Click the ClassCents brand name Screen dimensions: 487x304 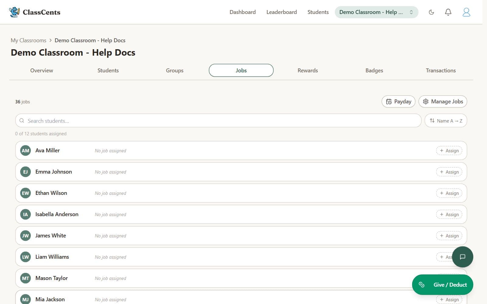pos(41,12)
